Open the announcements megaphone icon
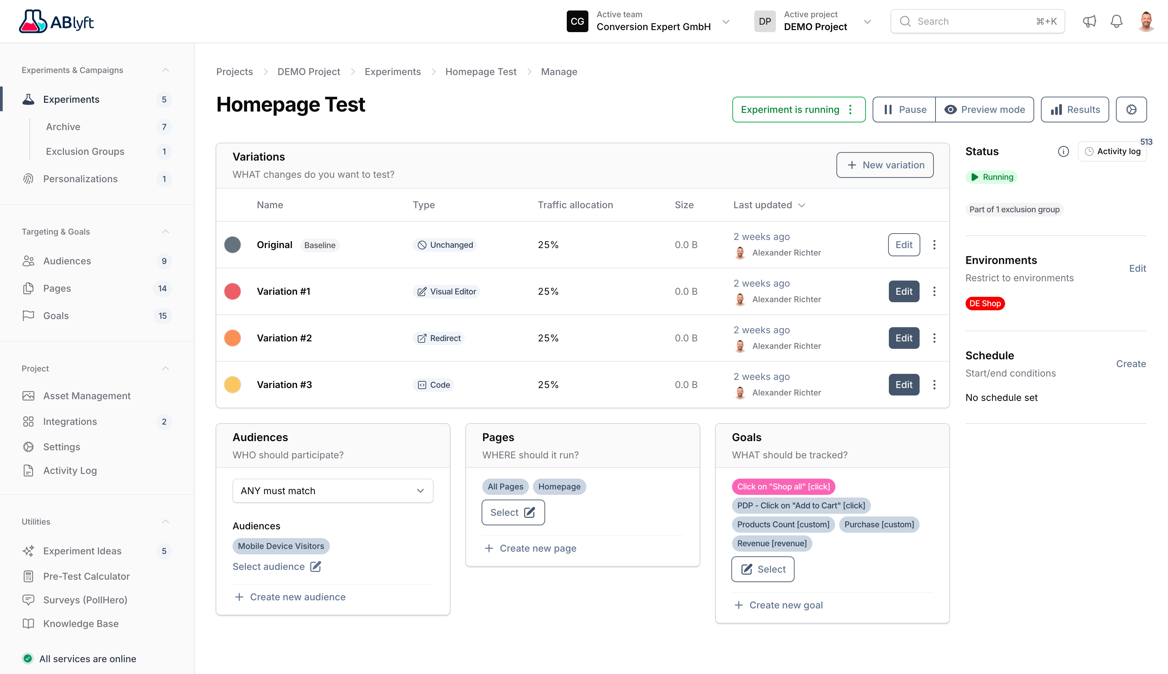This screenshot has height=674, width=1168. point(1089,21)
